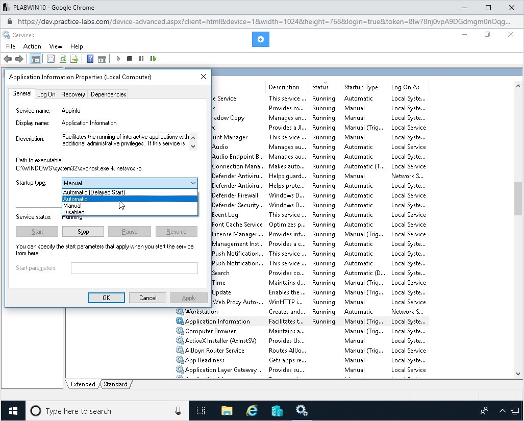Click the gear icon beside Workstation

point(180,311)
